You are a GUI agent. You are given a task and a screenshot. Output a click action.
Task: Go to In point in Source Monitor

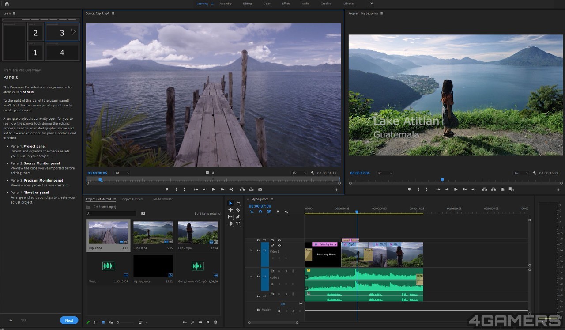[196, 190]
